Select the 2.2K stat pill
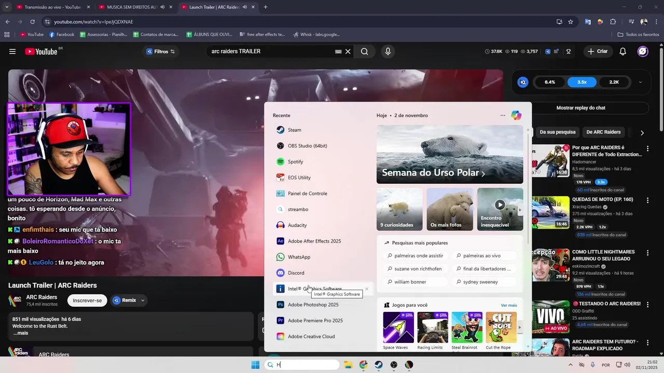This screenshot has width=664, height=373. pyautogui.click(x=614, y=82)
